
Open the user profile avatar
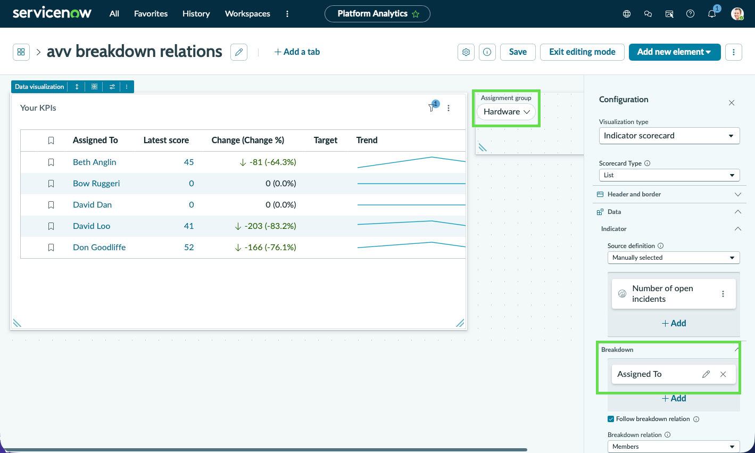pos(737,14)
